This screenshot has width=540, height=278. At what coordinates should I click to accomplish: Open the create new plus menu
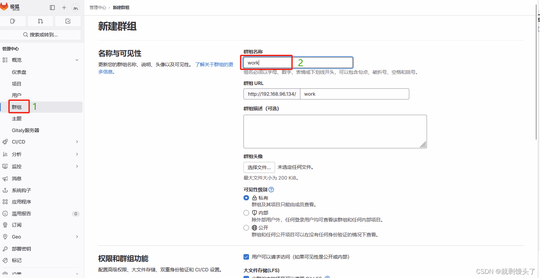[64, 8]
